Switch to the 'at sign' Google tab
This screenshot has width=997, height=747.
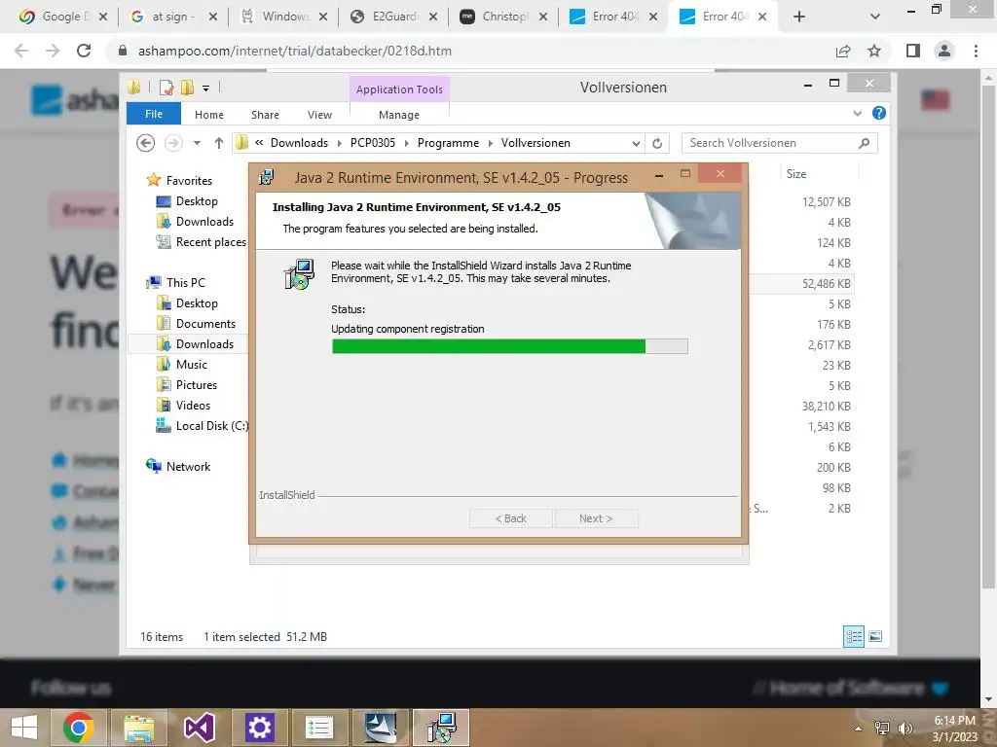(x=173, y=17)
